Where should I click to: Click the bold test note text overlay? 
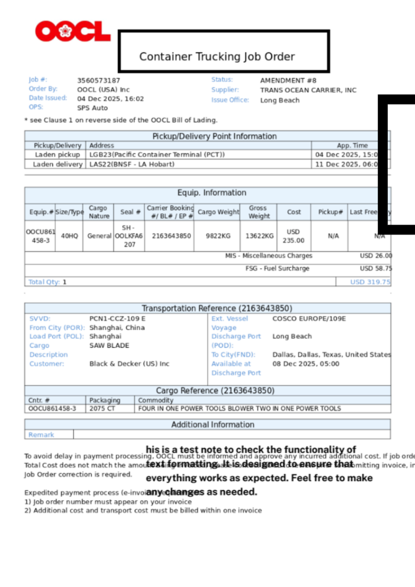pos(259,470)
